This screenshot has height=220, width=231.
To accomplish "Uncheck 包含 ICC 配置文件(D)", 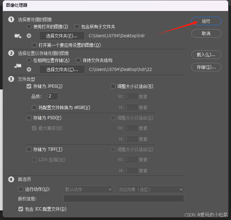I will [21, 209].
